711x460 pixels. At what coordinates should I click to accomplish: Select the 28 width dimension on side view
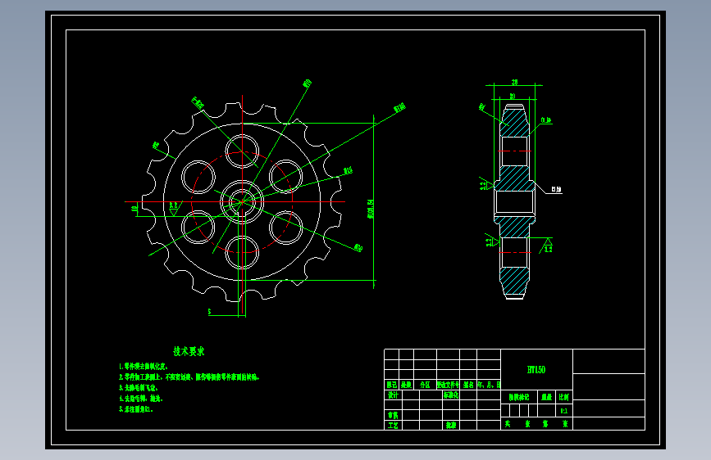coord(515,82)
